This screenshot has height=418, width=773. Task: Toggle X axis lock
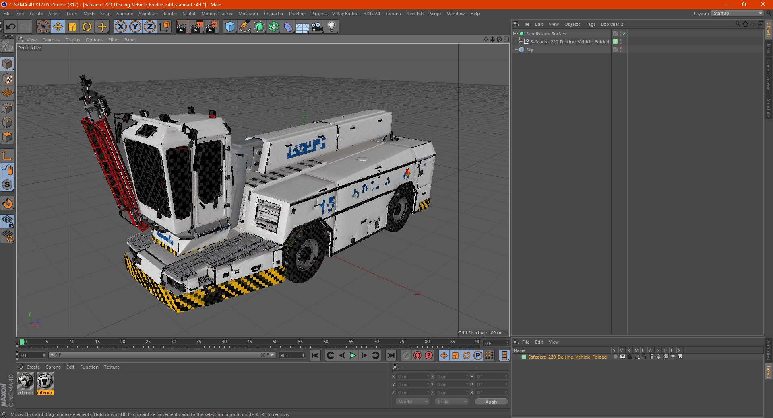pyautogui.click(x=120, y=27)
